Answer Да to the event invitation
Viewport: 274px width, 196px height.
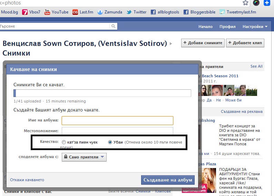209,100
